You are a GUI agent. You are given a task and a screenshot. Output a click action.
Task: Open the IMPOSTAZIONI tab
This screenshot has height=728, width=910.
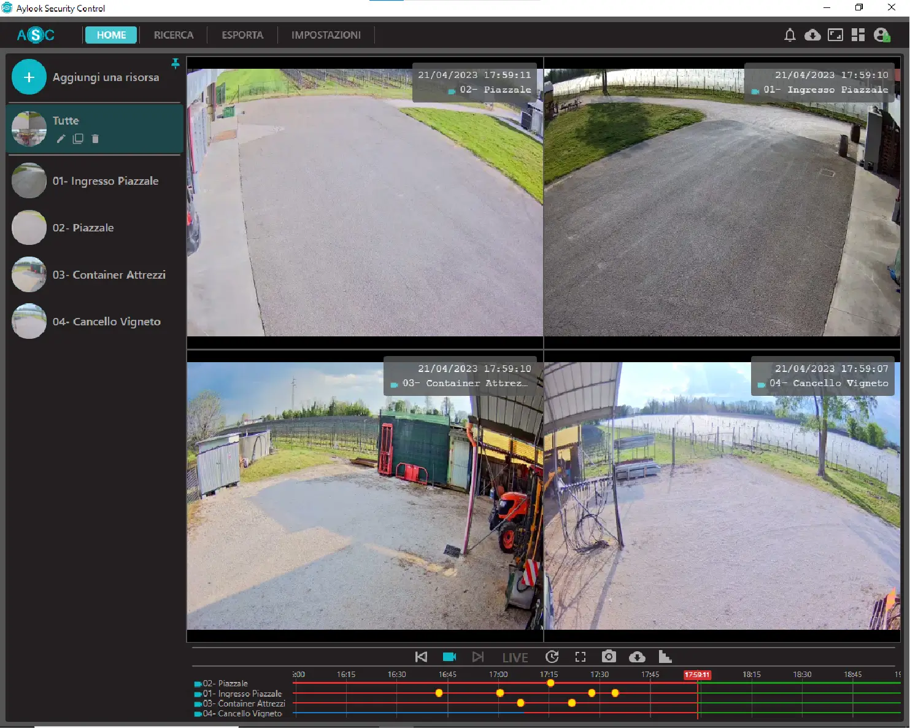click(x=326, y=35)
